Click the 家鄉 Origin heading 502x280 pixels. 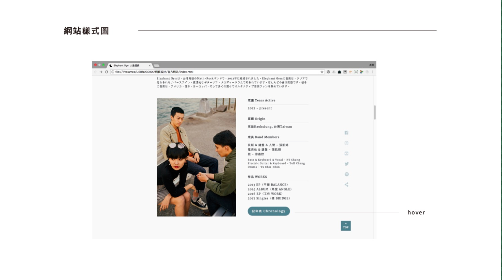pos(257,119)
